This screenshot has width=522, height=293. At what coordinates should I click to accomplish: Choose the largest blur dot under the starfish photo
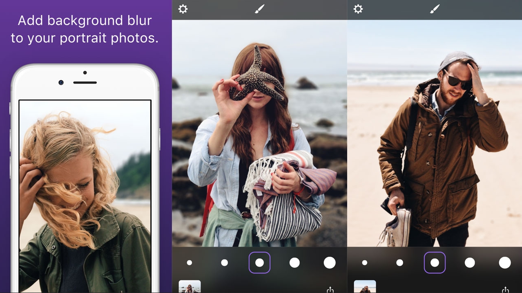[330, 263]
